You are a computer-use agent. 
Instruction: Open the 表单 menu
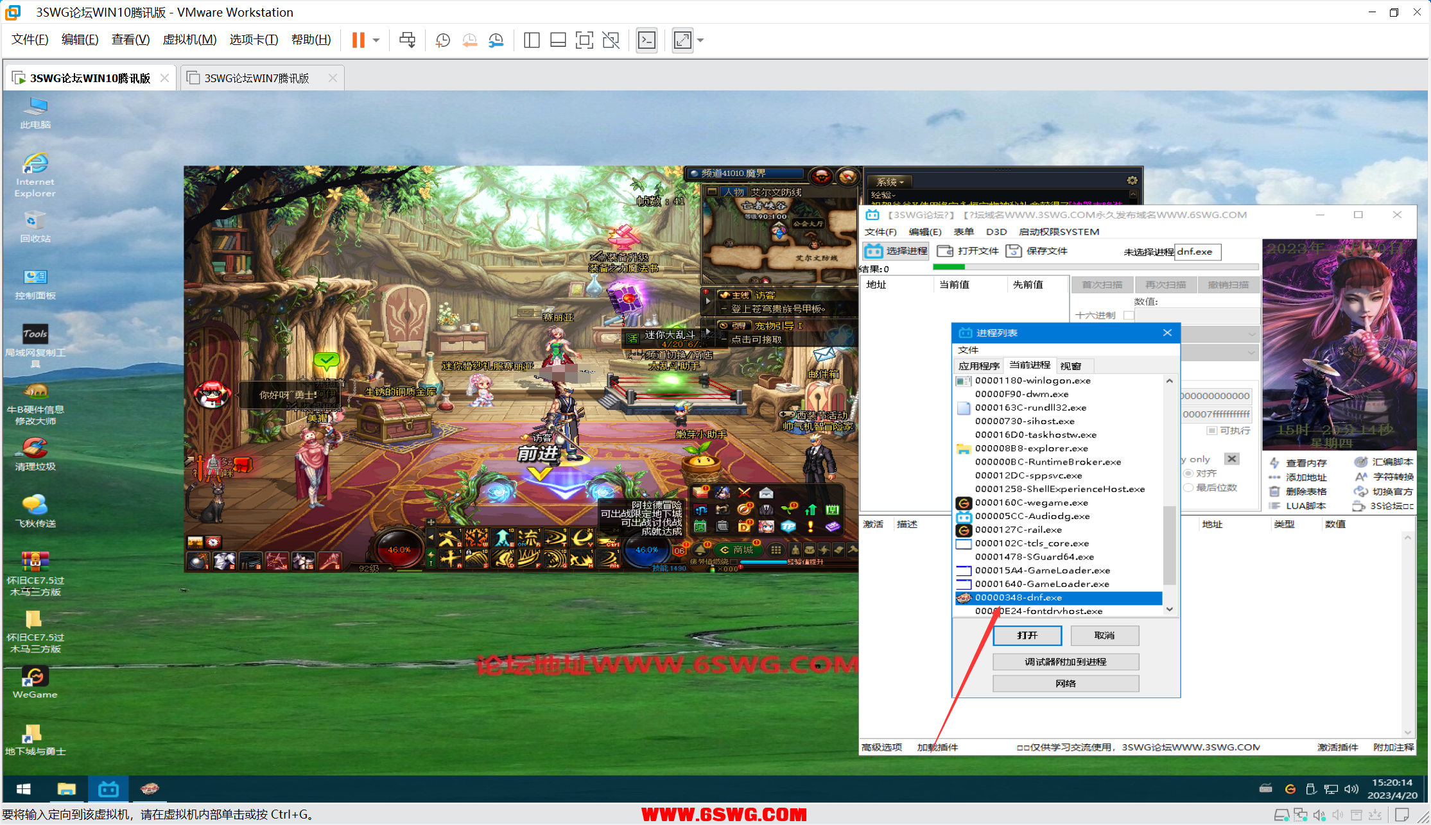point(964,232)
